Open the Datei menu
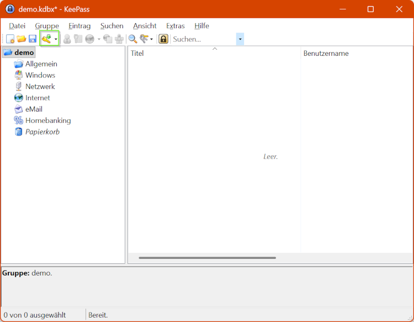Viewport: 414px width, 322px height. click(17, 25)
